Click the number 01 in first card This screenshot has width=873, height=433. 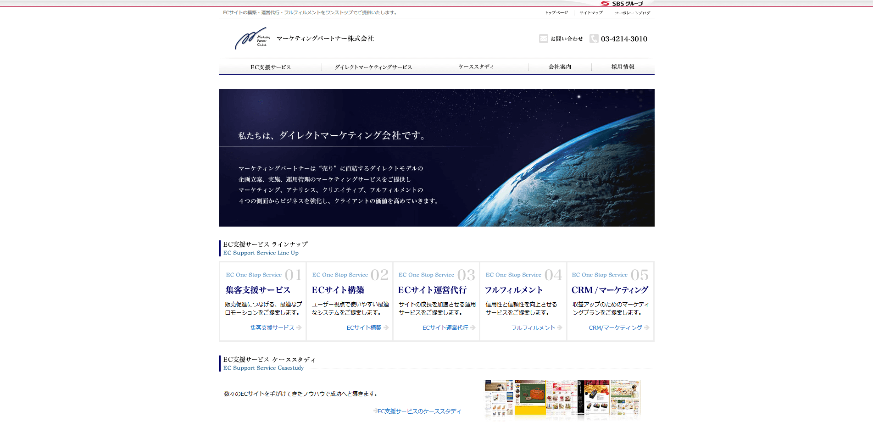tap(293, 275)
